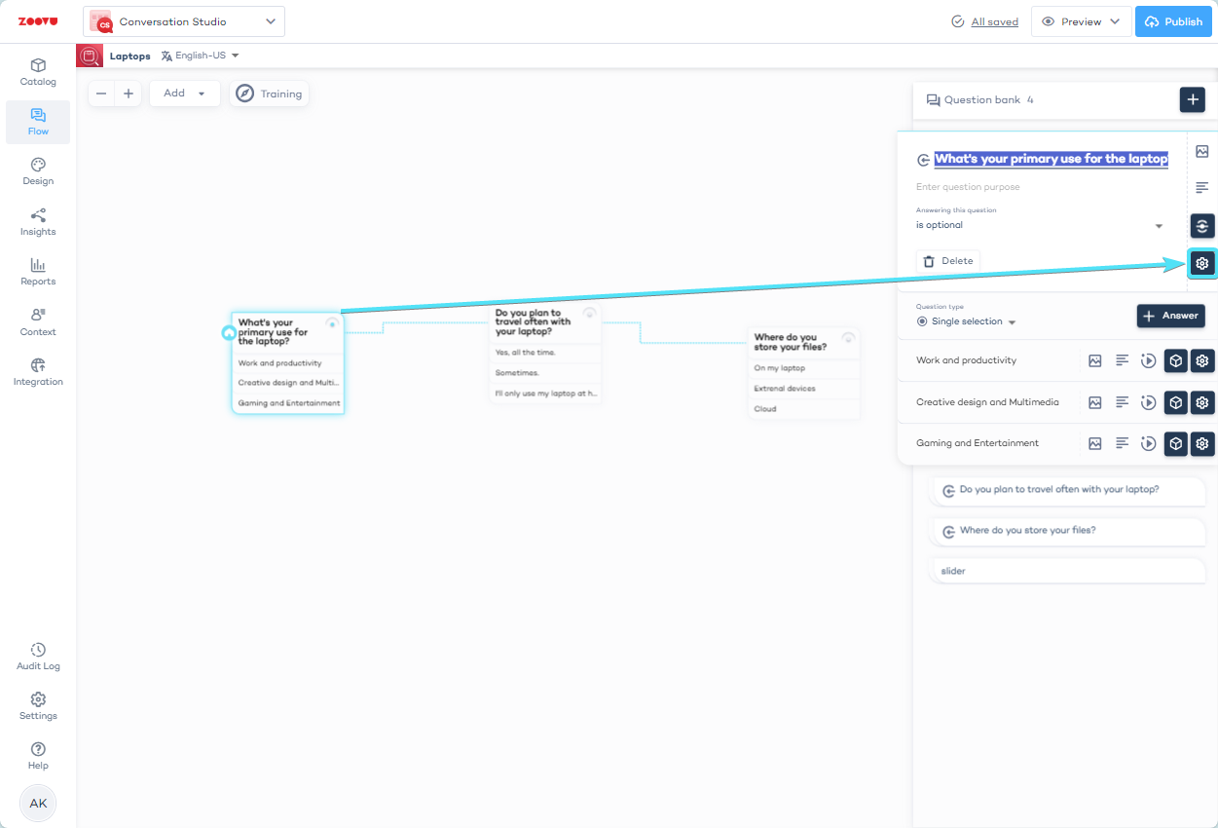
Task: Open question settings gear icon
Action: [x=1201, y=263]
